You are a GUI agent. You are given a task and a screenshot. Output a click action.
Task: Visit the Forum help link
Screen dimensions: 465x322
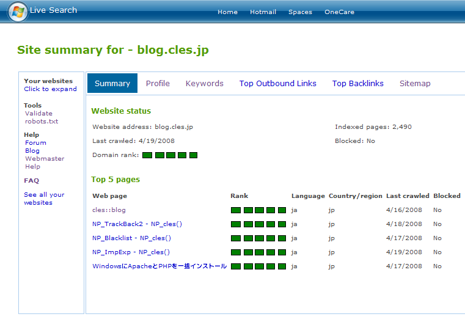(35, 143)
